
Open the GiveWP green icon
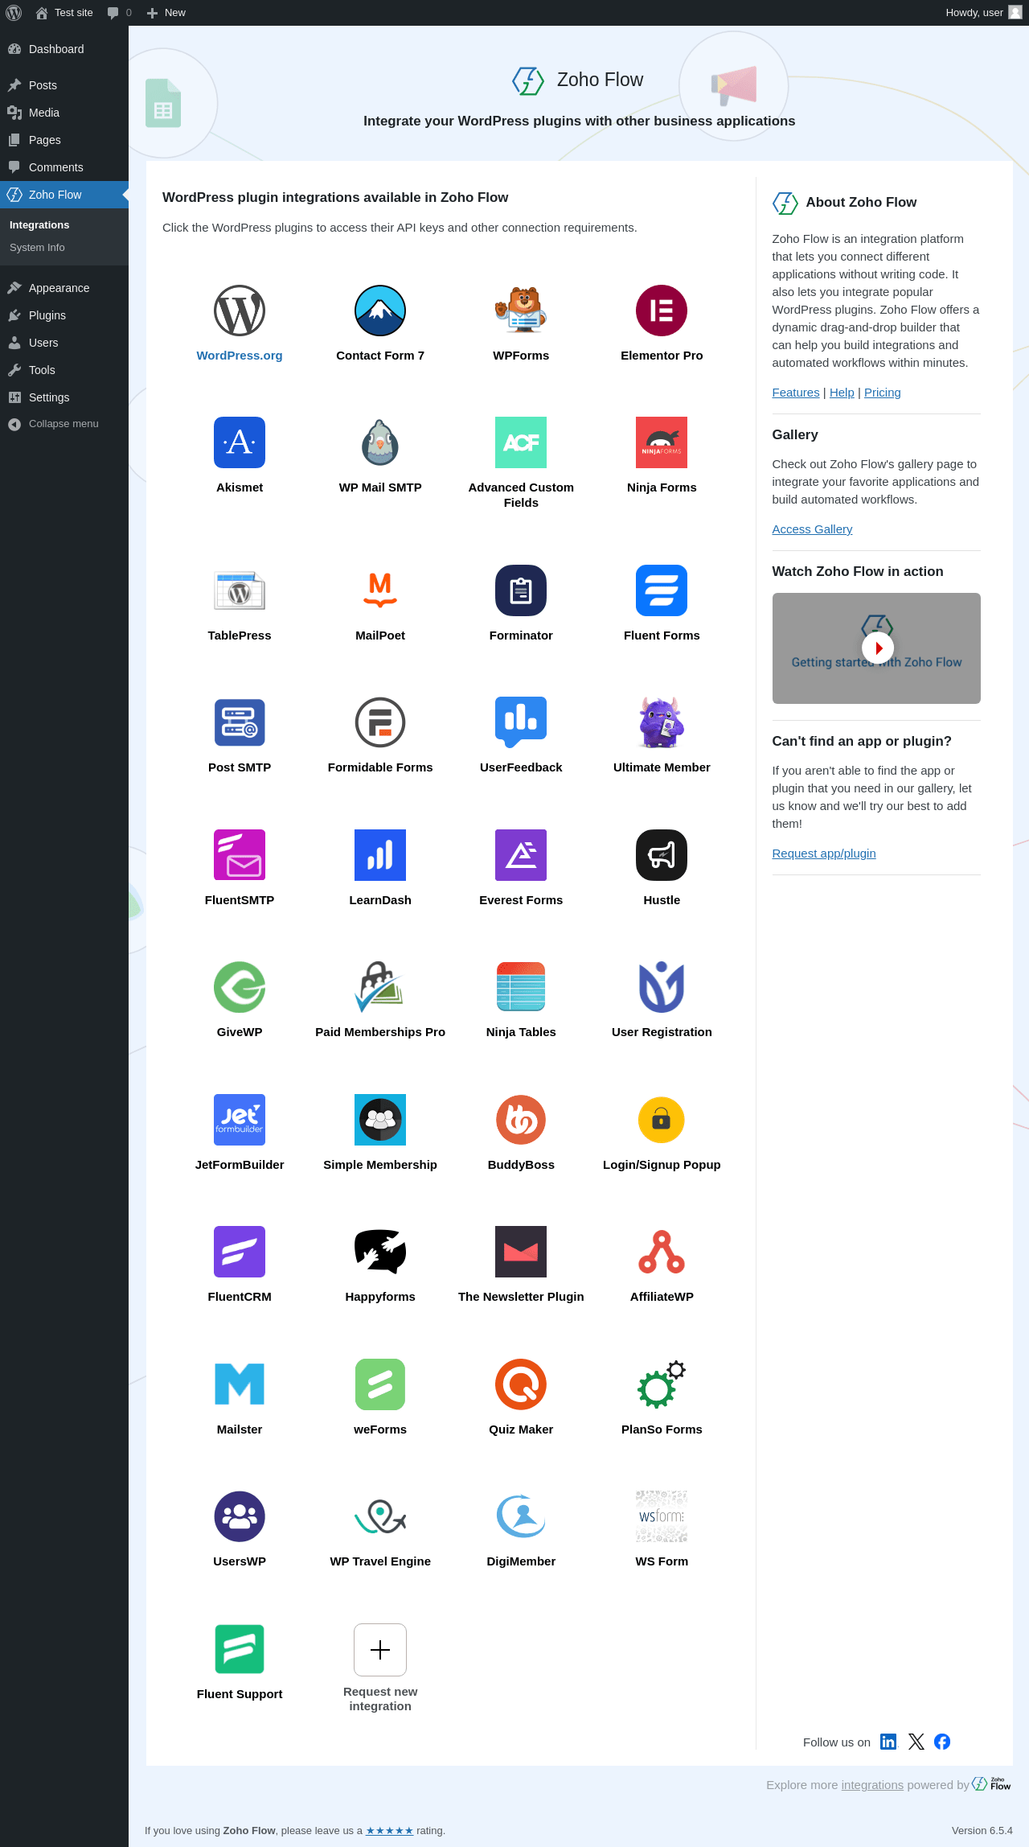pos(240,987)
